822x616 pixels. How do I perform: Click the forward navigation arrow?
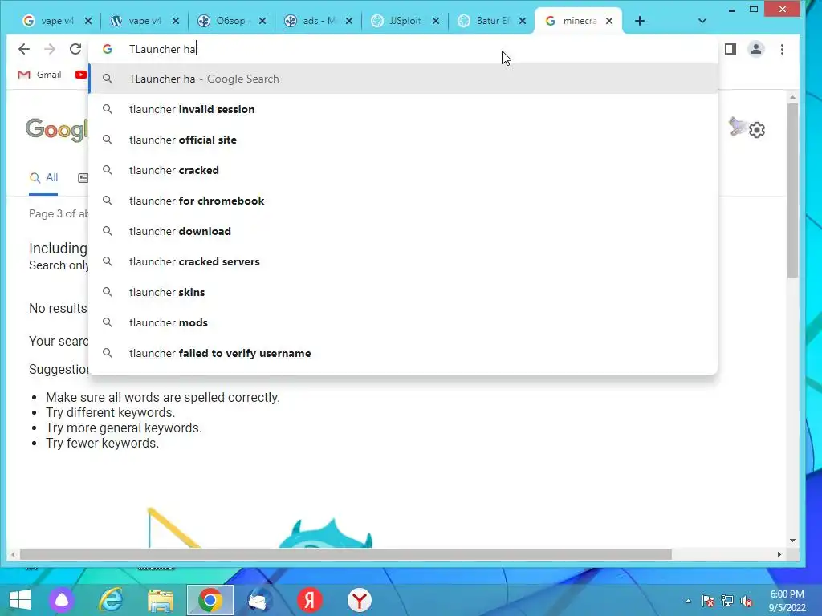[x=50, y=49]
